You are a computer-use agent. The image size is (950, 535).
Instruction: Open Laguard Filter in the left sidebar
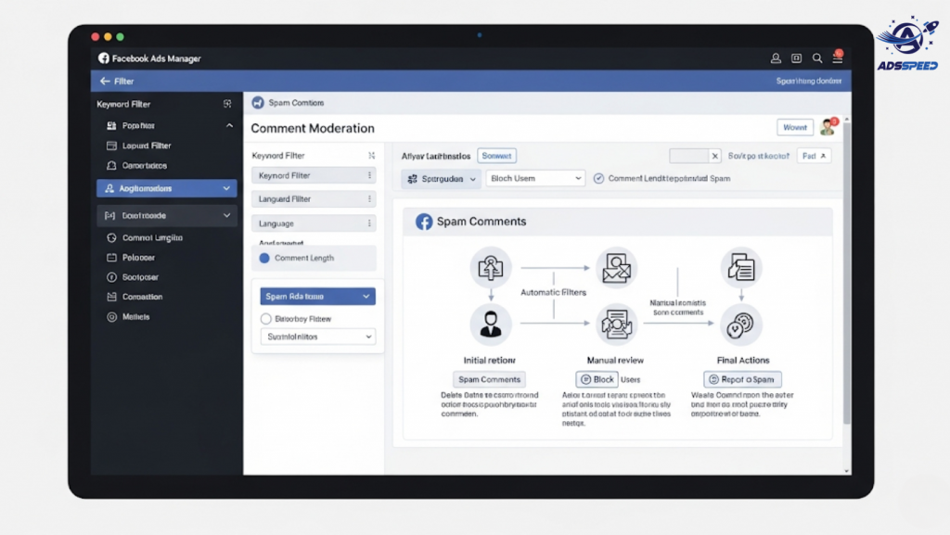[x=147, y=146]
